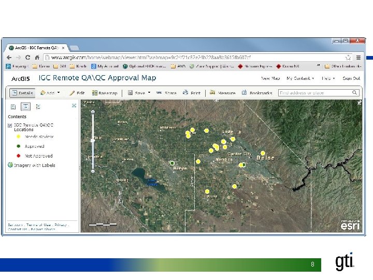Collapse the side panel with arrows icon
The width and height of the screenshot is (373, 280).
tap(74, 105)
